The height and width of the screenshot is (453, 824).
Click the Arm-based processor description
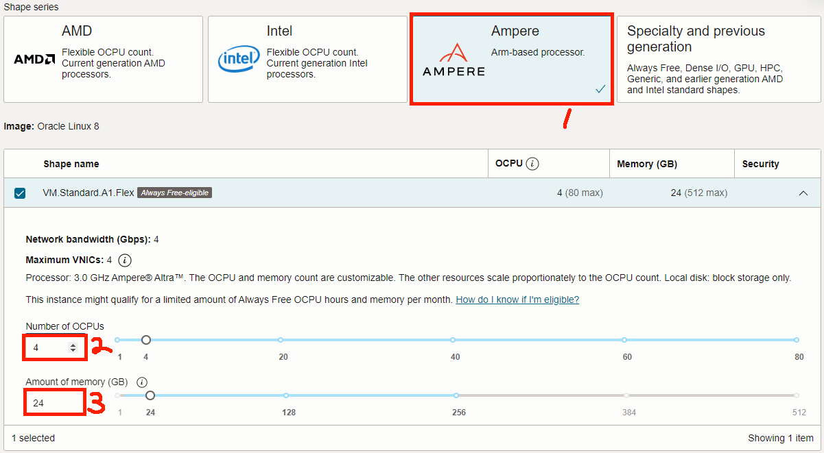point(538,52)
